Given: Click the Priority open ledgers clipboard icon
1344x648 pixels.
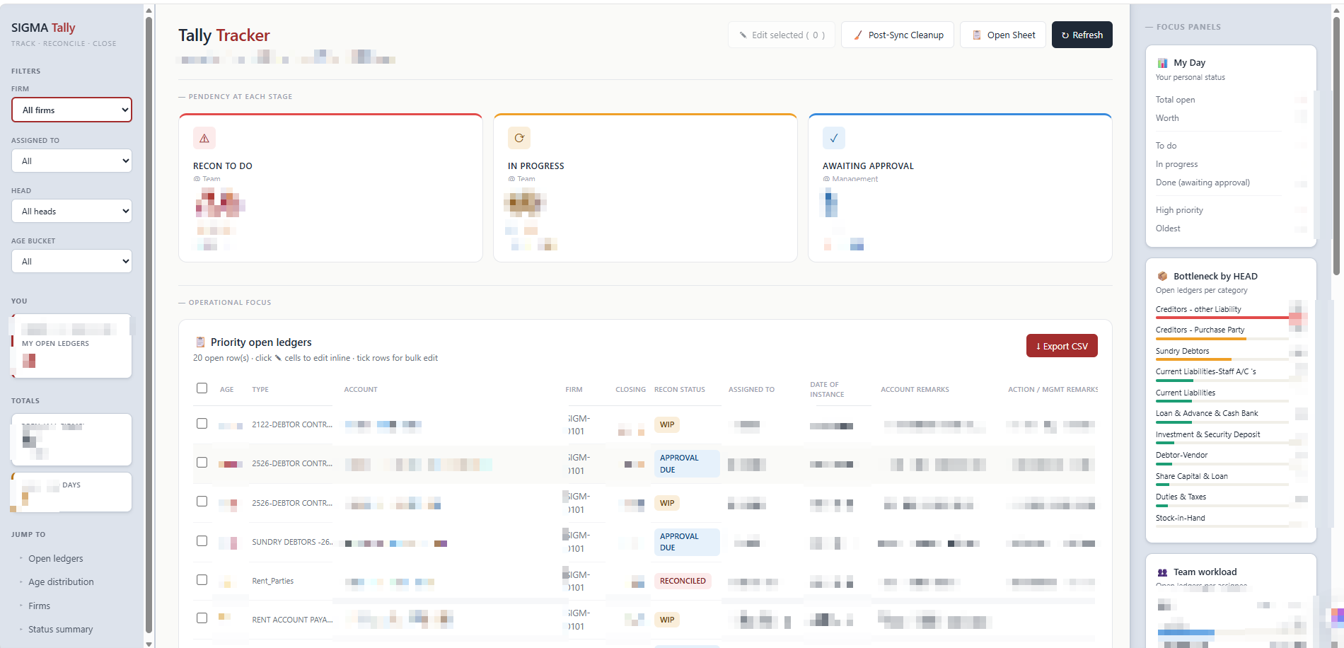Looking at the screenshot, I should 200,342.
